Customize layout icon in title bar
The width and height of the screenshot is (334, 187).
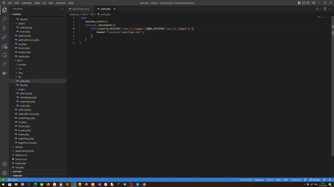pyautogui.click(x=314, y=3)
